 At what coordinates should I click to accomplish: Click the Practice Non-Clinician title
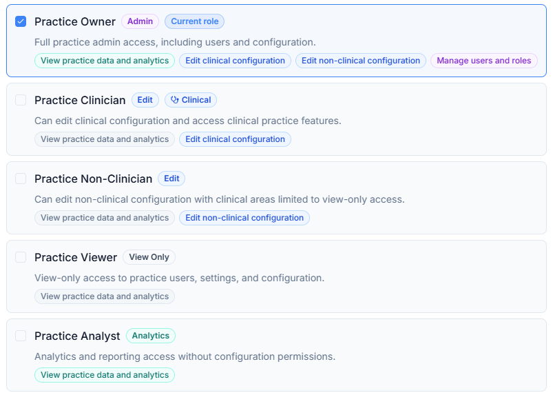pyautogui.click(x=93, y=179)
